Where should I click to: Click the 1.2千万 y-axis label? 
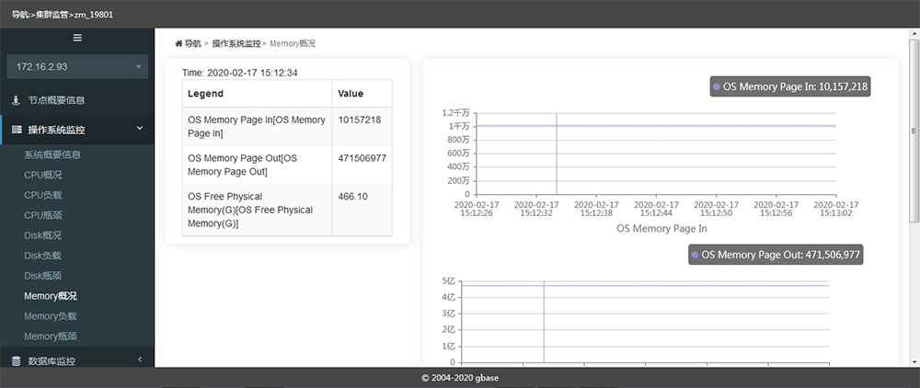coord(456,112)
